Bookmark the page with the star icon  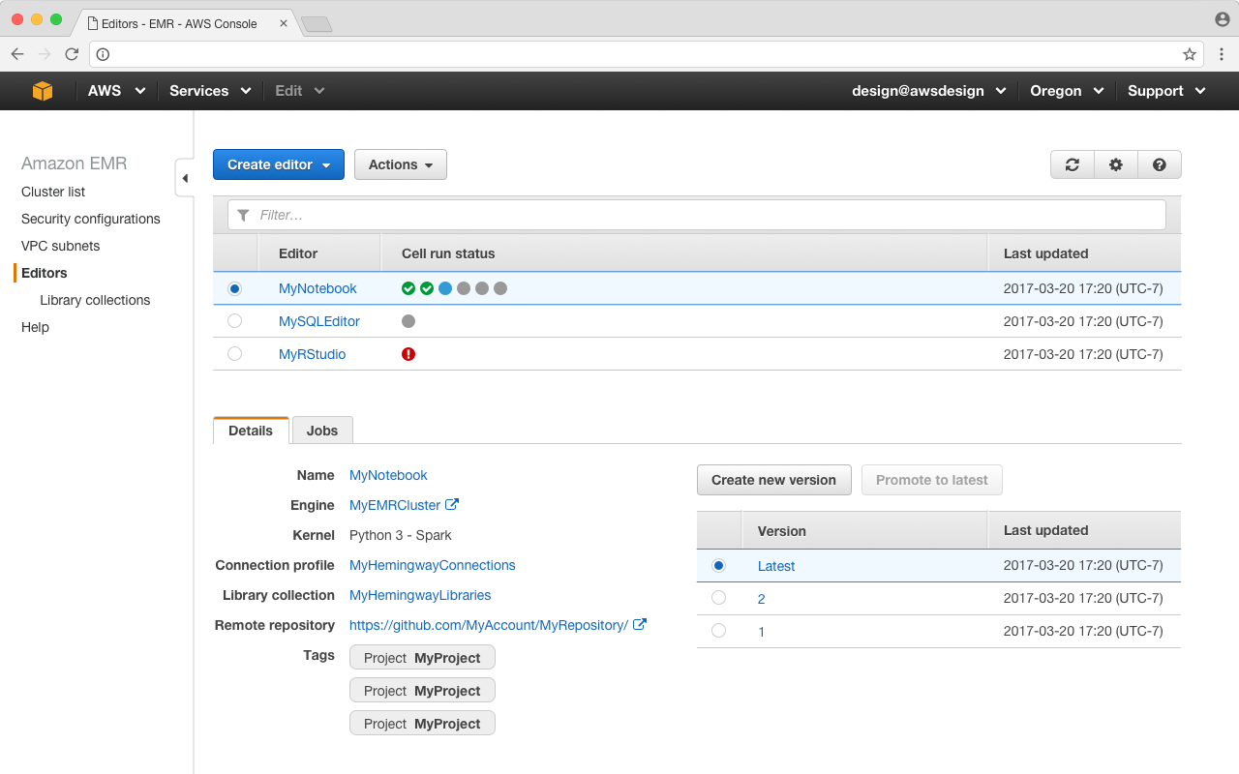point(1190,54)
